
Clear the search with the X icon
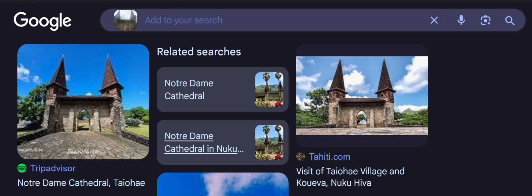pos(434,20)
